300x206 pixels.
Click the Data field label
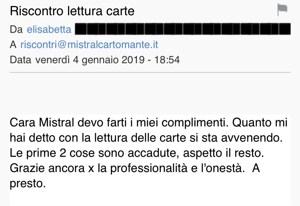point(20,60)
